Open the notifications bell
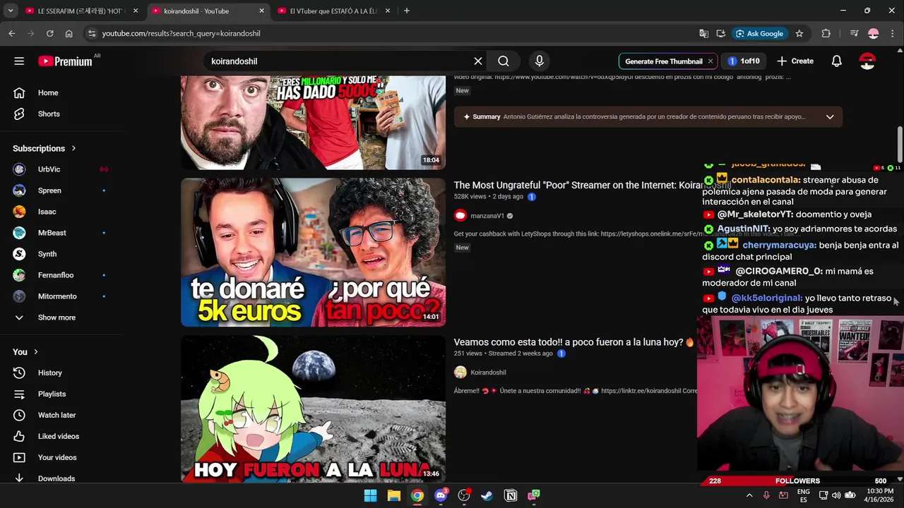The width and height of the screenshot is (904, 508). click(836, 61)
